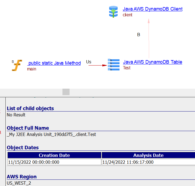Click the 'Us' link label
Viewport: 195px width, 186px height.
point(89,62)
